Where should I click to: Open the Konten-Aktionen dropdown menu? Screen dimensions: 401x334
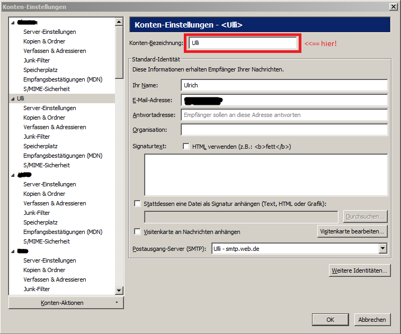pyautogui.click(x=66, y=303)
